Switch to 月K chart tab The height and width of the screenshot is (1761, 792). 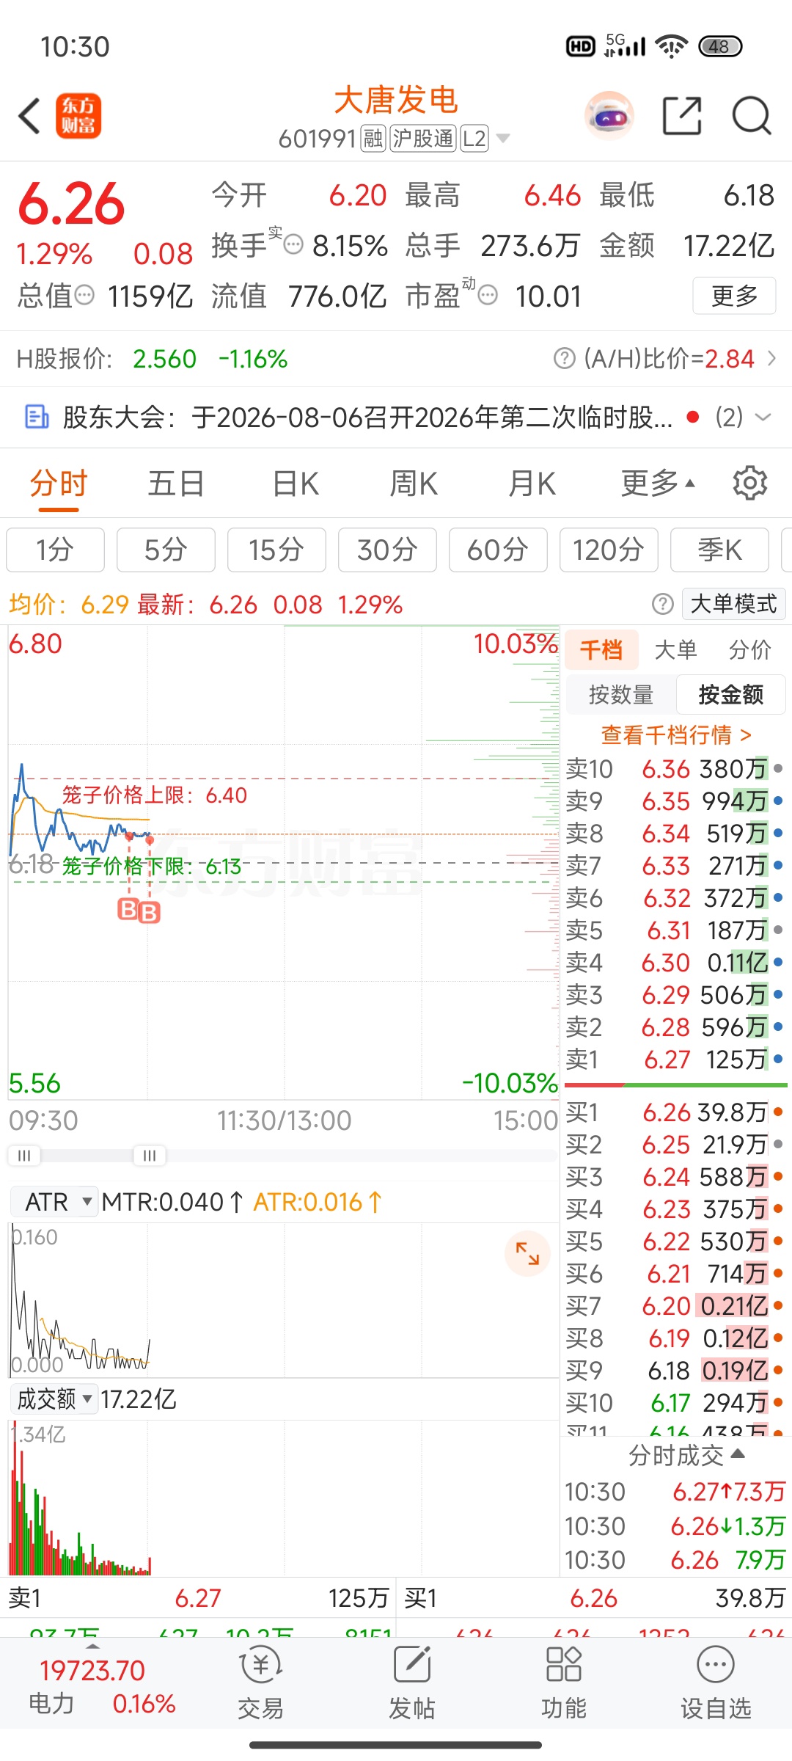coord(532,483)
